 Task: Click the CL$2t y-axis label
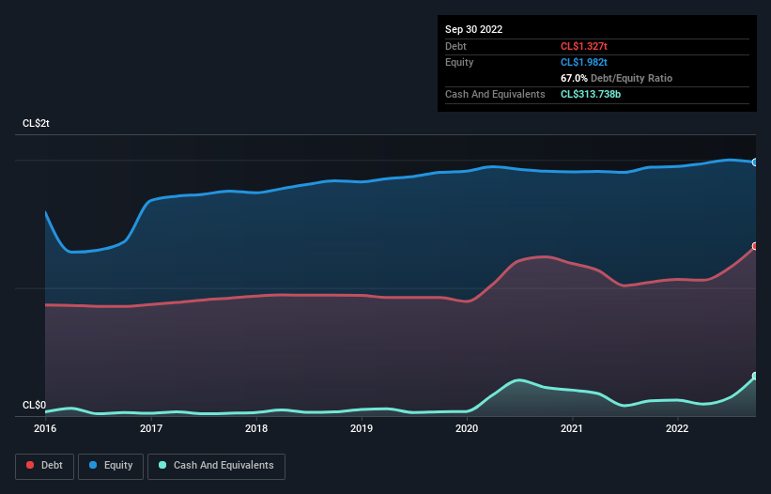pos(36,123)
